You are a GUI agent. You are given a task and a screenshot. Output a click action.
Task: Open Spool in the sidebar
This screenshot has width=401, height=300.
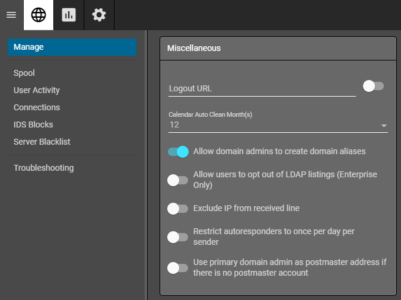[x=24, y=73]
